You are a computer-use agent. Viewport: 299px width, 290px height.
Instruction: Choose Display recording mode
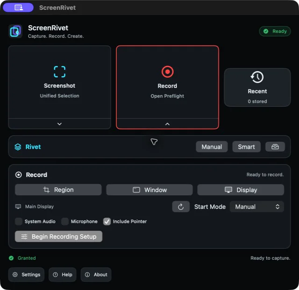tap(241, 190)
